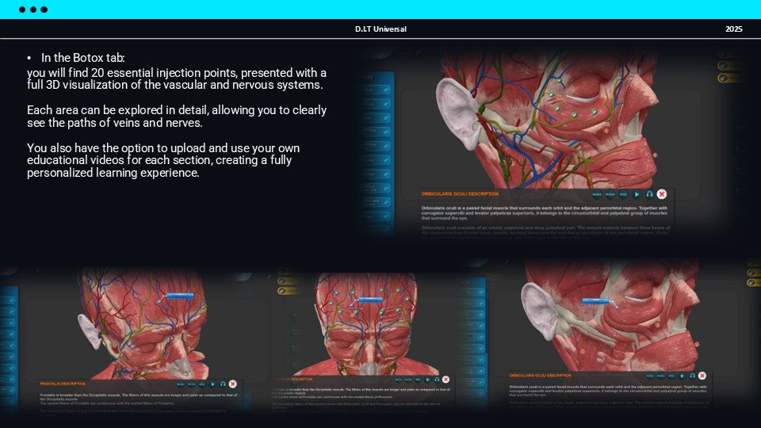
Task: Close the bottom-right Orbicularis Oculi description box
Action: [x=703, y=376]
